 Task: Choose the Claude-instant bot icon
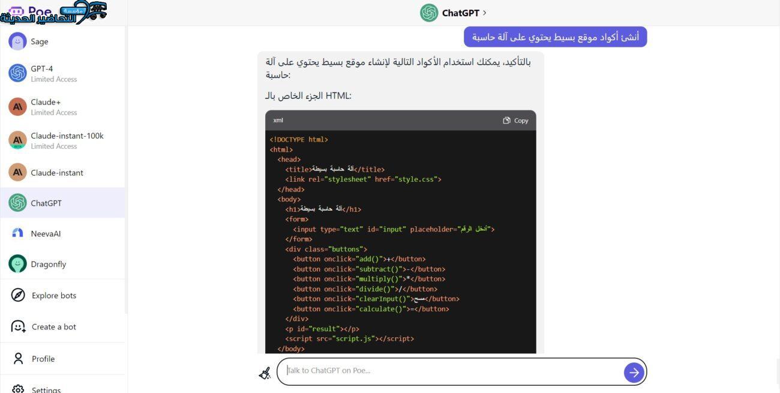coord(17,172)
